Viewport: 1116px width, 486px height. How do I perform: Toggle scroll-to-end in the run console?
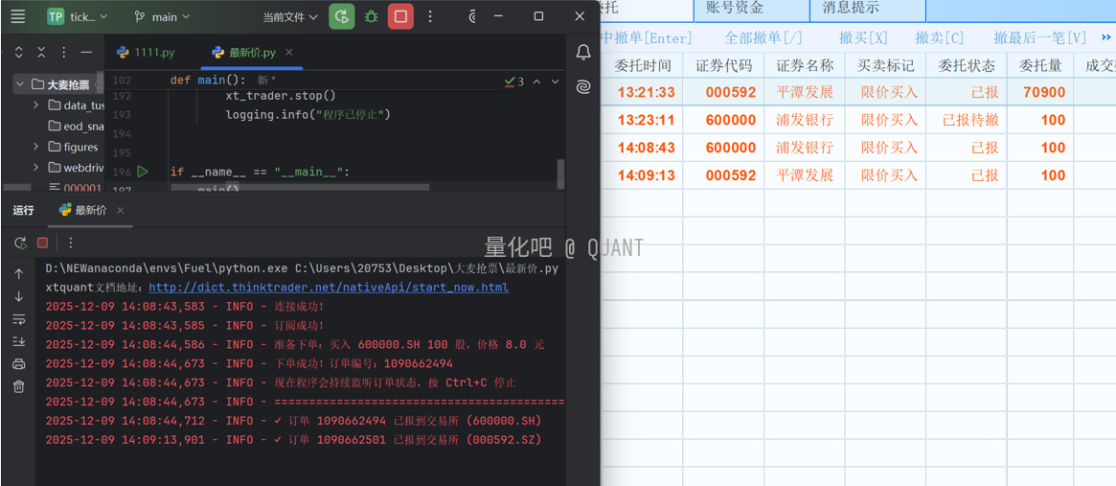(18, 341)
